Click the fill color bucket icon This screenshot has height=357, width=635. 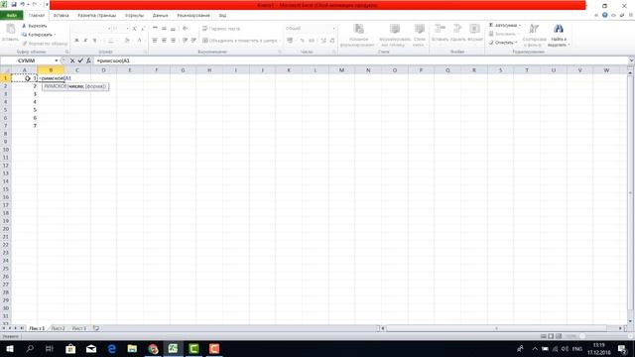pyautogui.click(x=127, y=41)
